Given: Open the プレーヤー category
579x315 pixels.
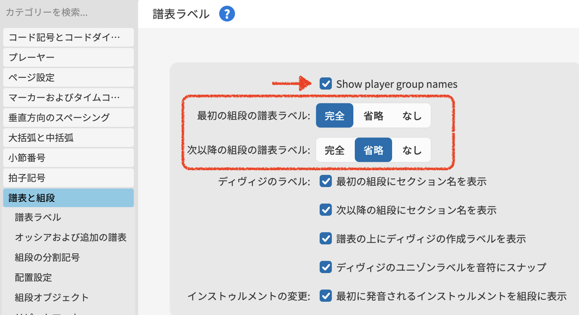Looking at the screenshot, I should pos(68,57).
